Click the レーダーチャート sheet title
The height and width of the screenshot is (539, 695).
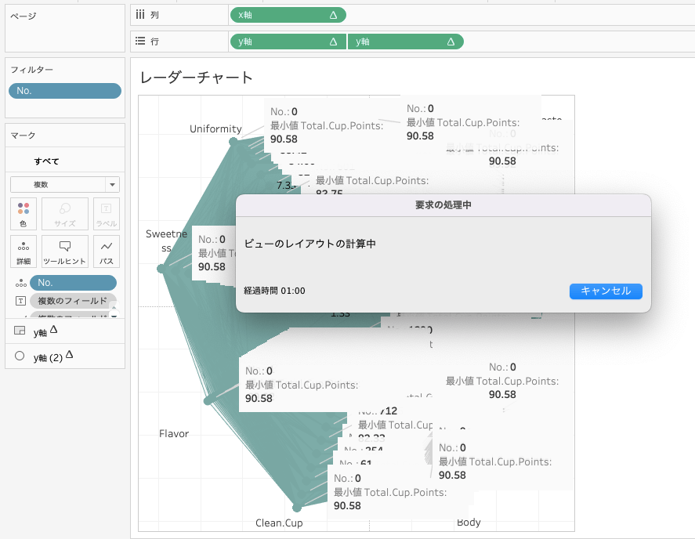coord(197,78)
